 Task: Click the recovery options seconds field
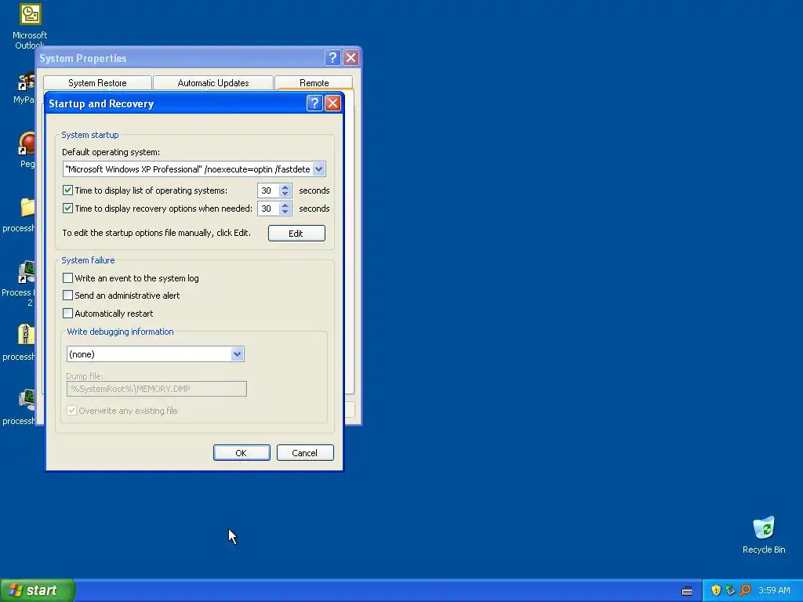269,209
